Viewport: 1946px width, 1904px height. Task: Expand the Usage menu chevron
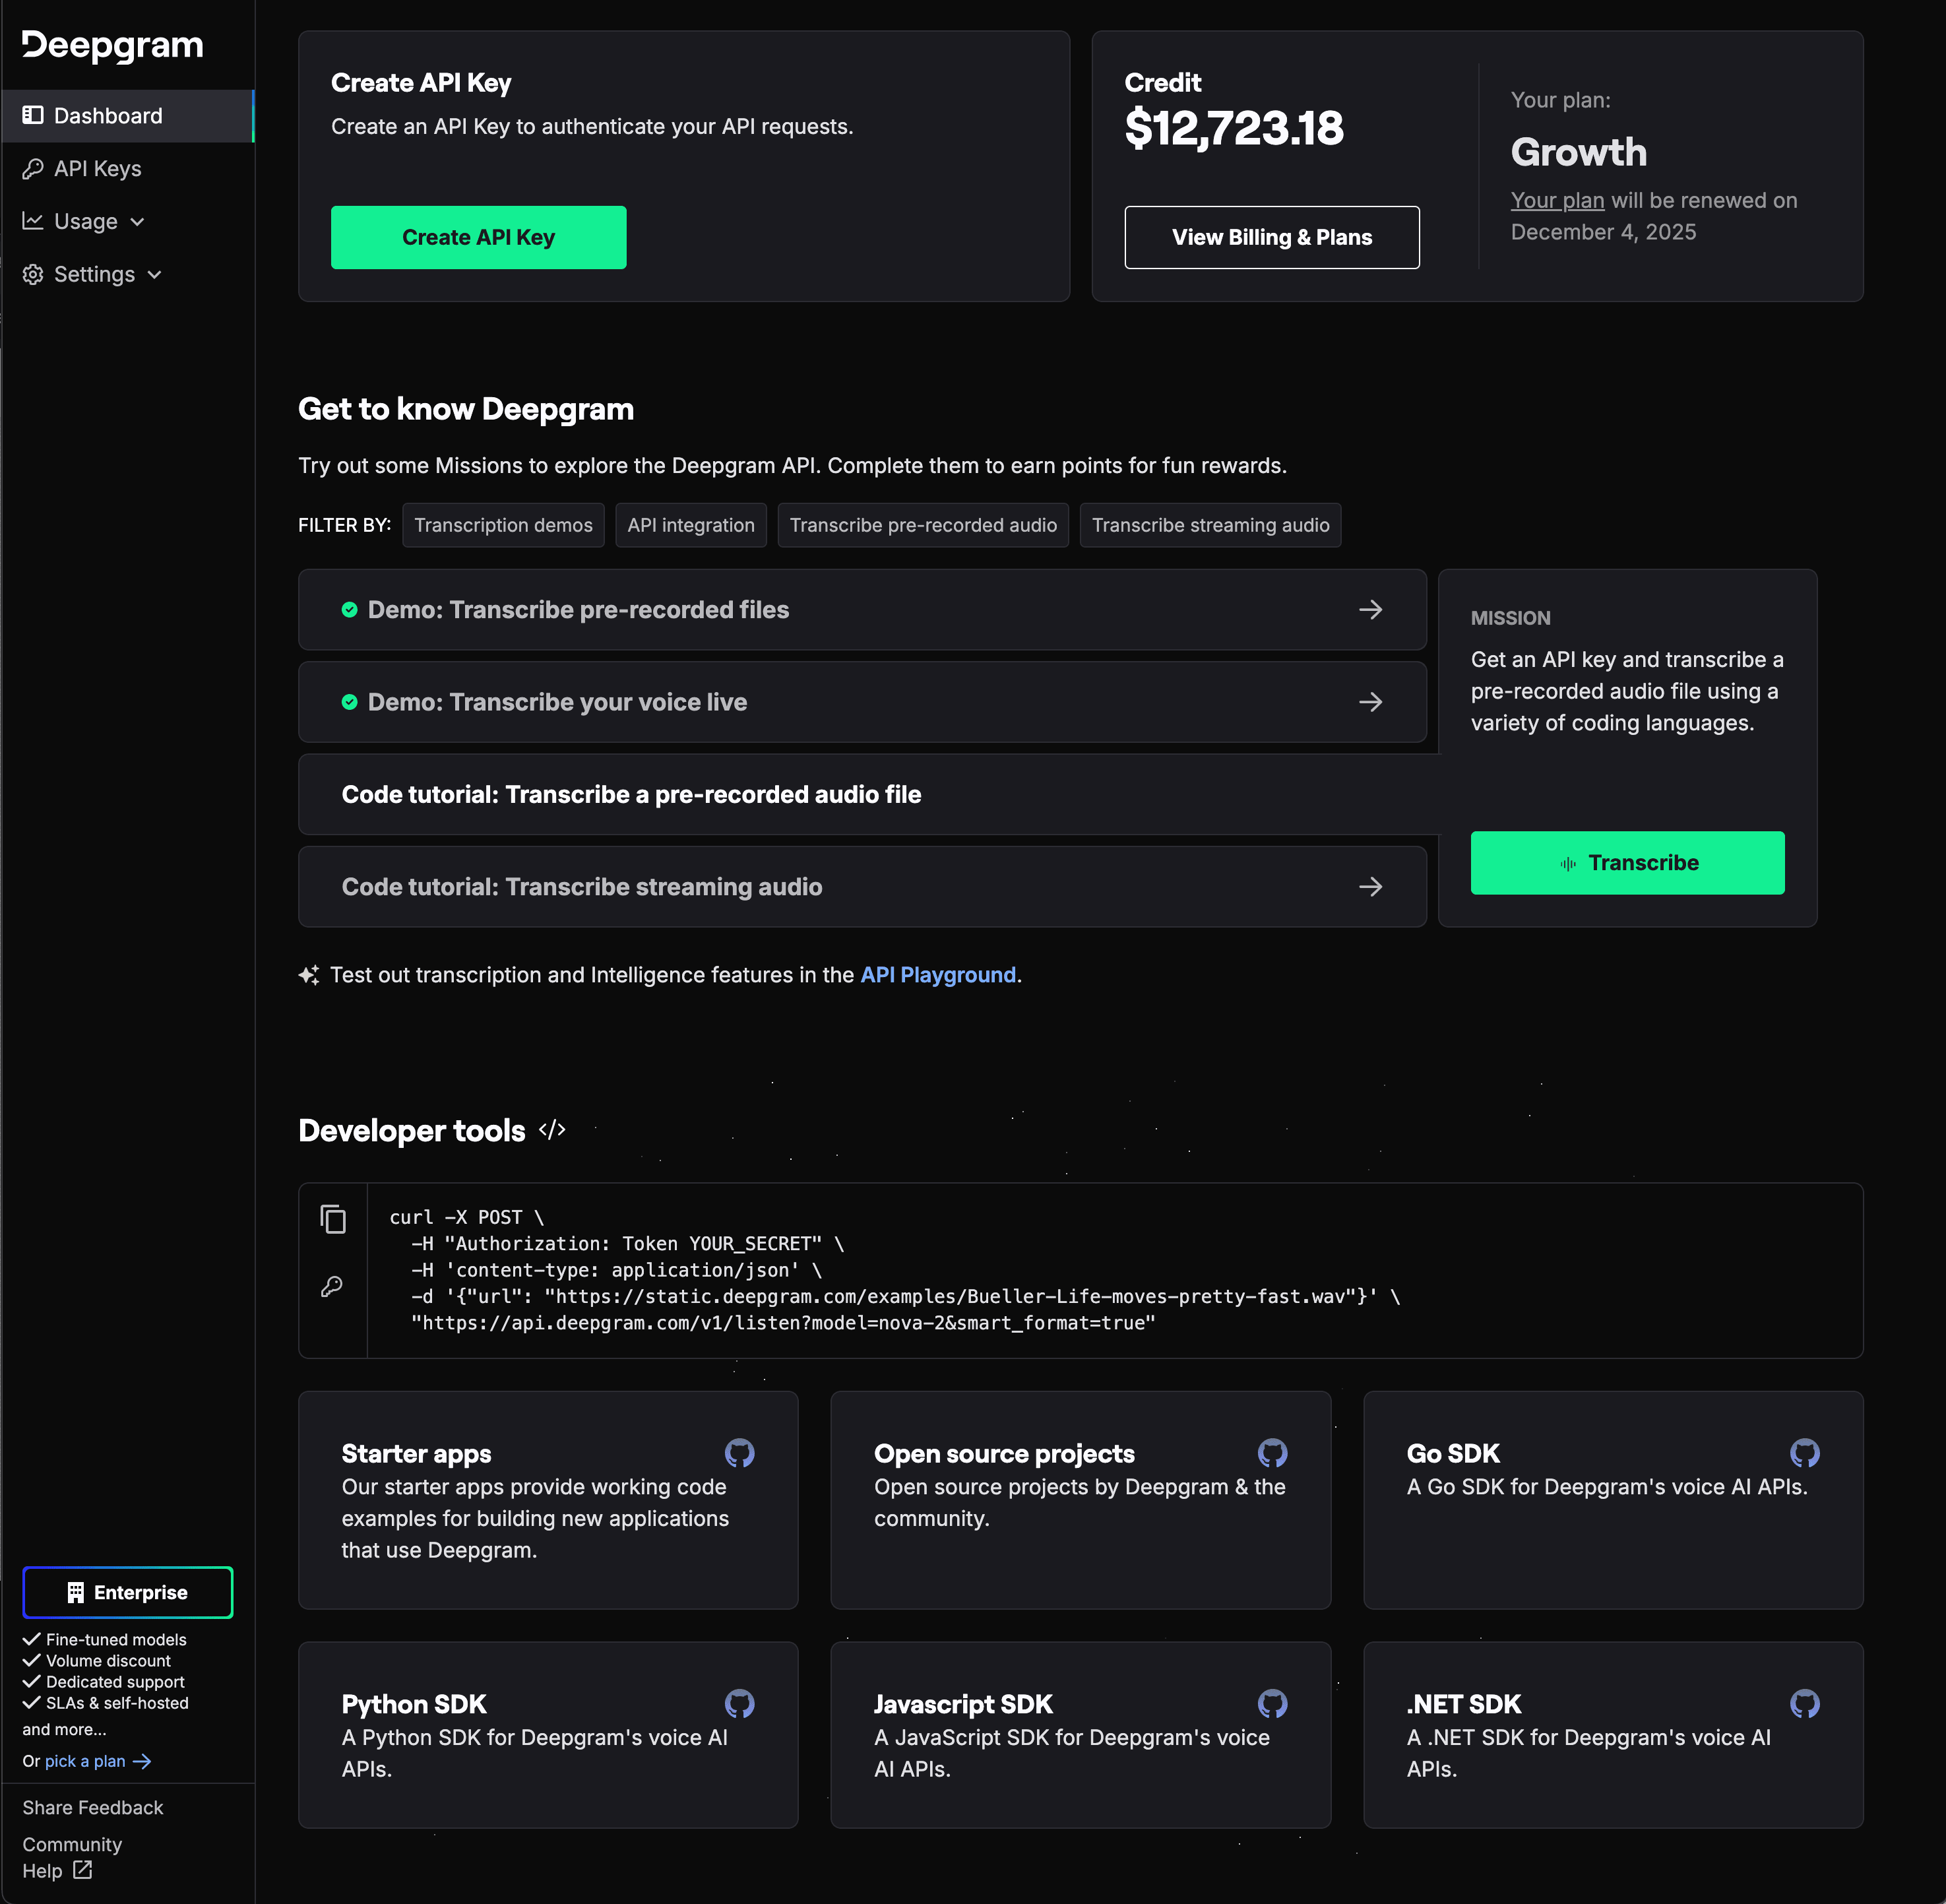coord(137,222)
